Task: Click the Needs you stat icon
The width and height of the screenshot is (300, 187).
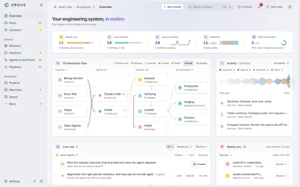Action: click(x=61, y=37)
